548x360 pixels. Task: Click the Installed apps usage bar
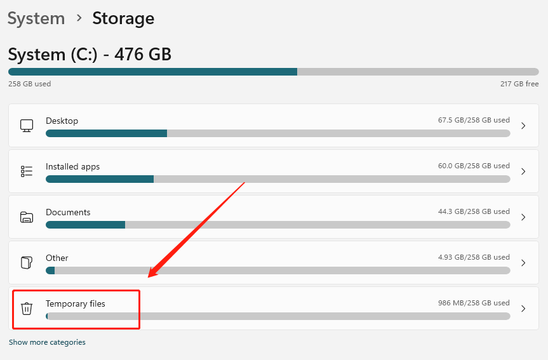(x=277, y=179)
